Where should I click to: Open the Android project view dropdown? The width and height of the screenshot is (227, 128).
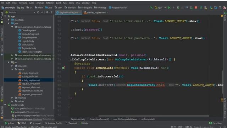tap(20, 12)
